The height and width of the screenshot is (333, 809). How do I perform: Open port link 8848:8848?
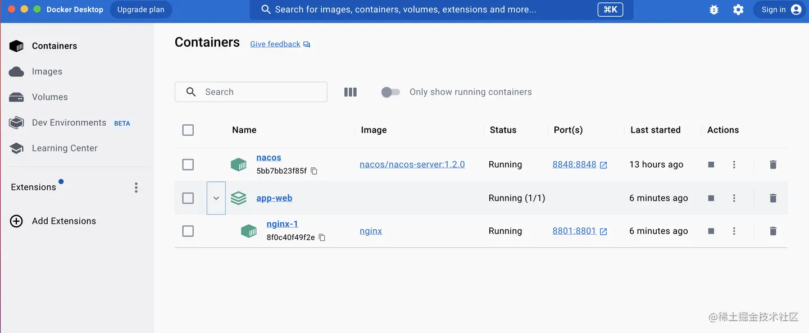coord(574,165)
